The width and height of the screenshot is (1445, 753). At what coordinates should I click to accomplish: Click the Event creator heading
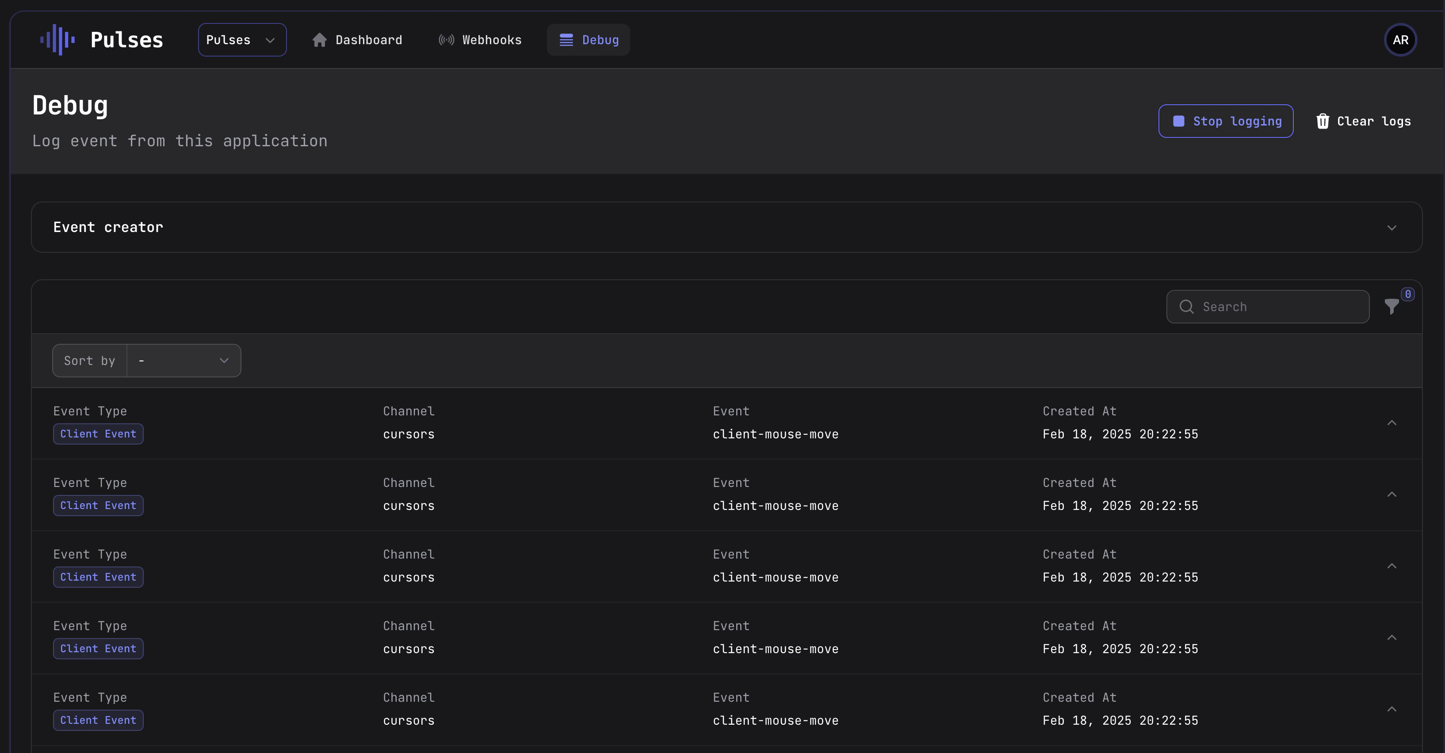point(108,227)
